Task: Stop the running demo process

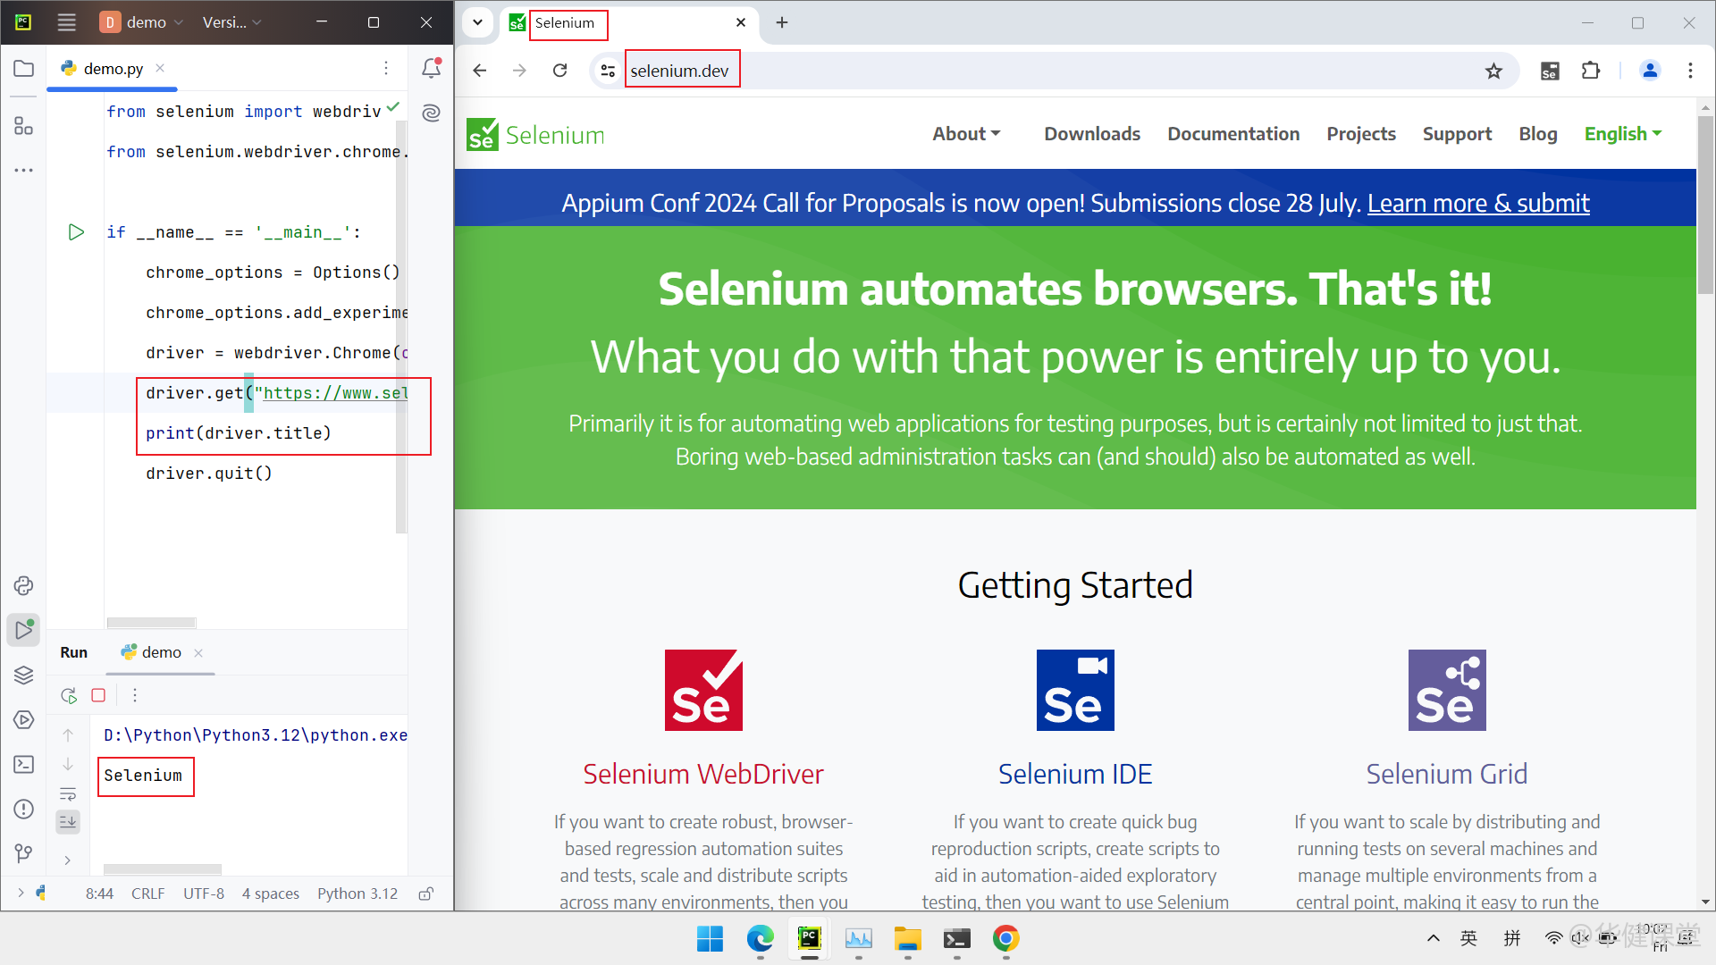Action: (98, 695)
